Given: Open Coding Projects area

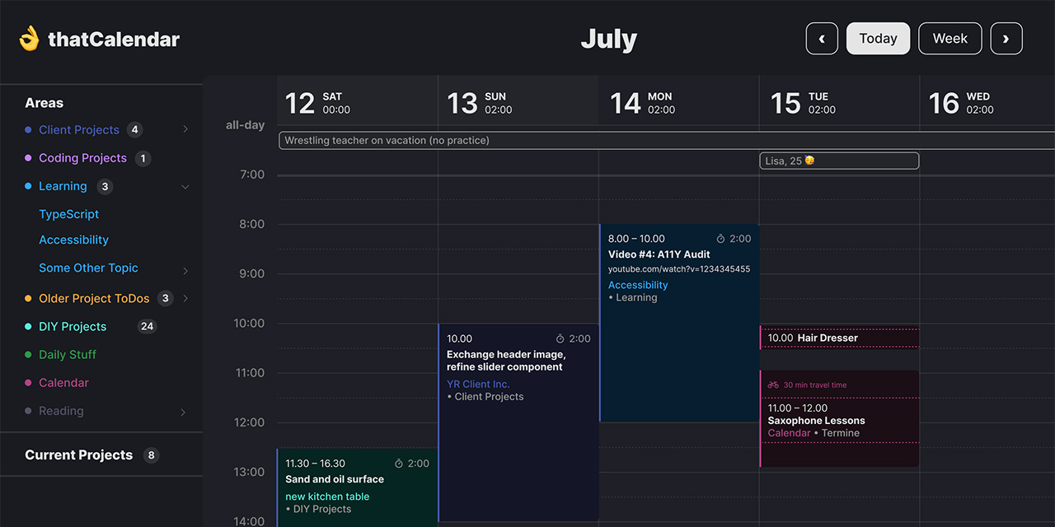Looking at the screenshot, I should (82, 158).
